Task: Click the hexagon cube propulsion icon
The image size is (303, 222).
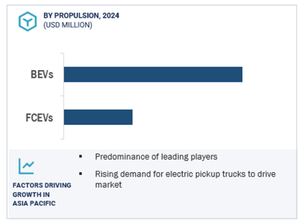Action: [x=28, y=21]
